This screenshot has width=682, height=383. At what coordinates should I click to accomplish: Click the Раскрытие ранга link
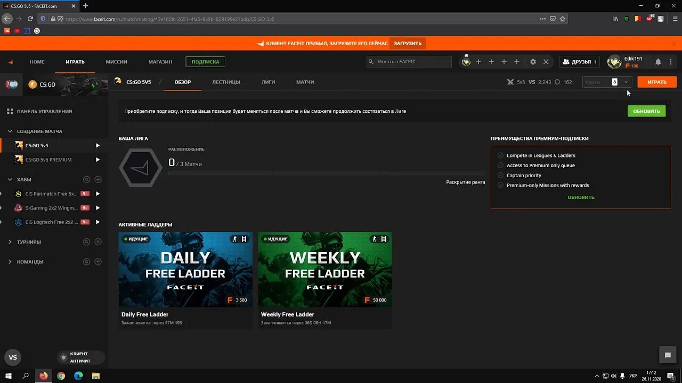coord(466,182)
